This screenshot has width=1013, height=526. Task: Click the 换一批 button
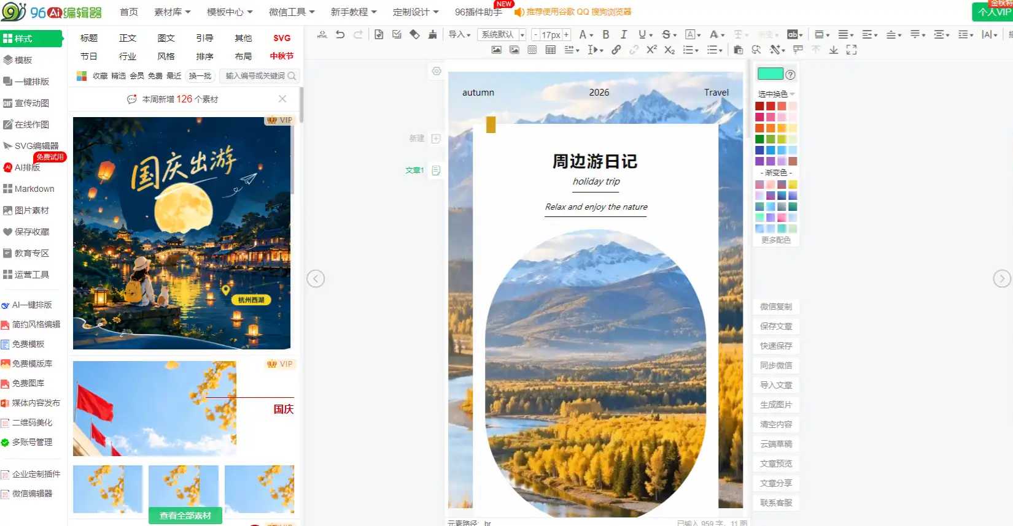click(200, 76)
